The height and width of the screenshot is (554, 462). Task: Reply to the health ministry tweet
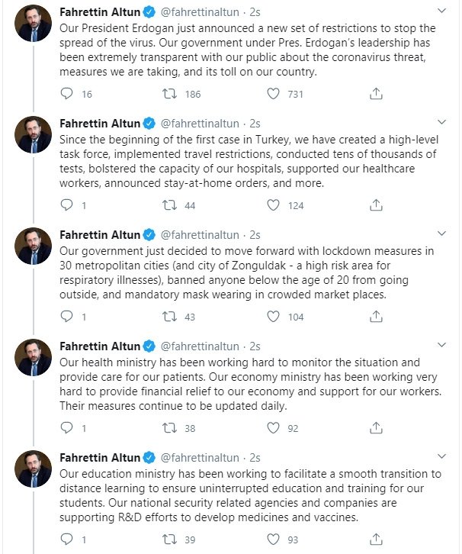66,427
